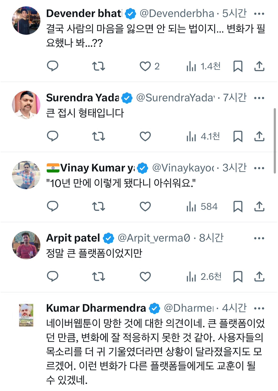Open more options on Vinay Kumar's tweet
The height and width of the screenshot is (391, 278).
pyautogui.click(x=260, y=168)
